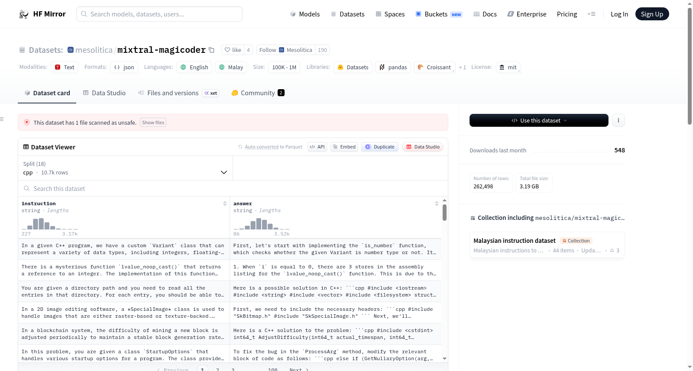Click the 100K - 1M size tag

(284, 67)
